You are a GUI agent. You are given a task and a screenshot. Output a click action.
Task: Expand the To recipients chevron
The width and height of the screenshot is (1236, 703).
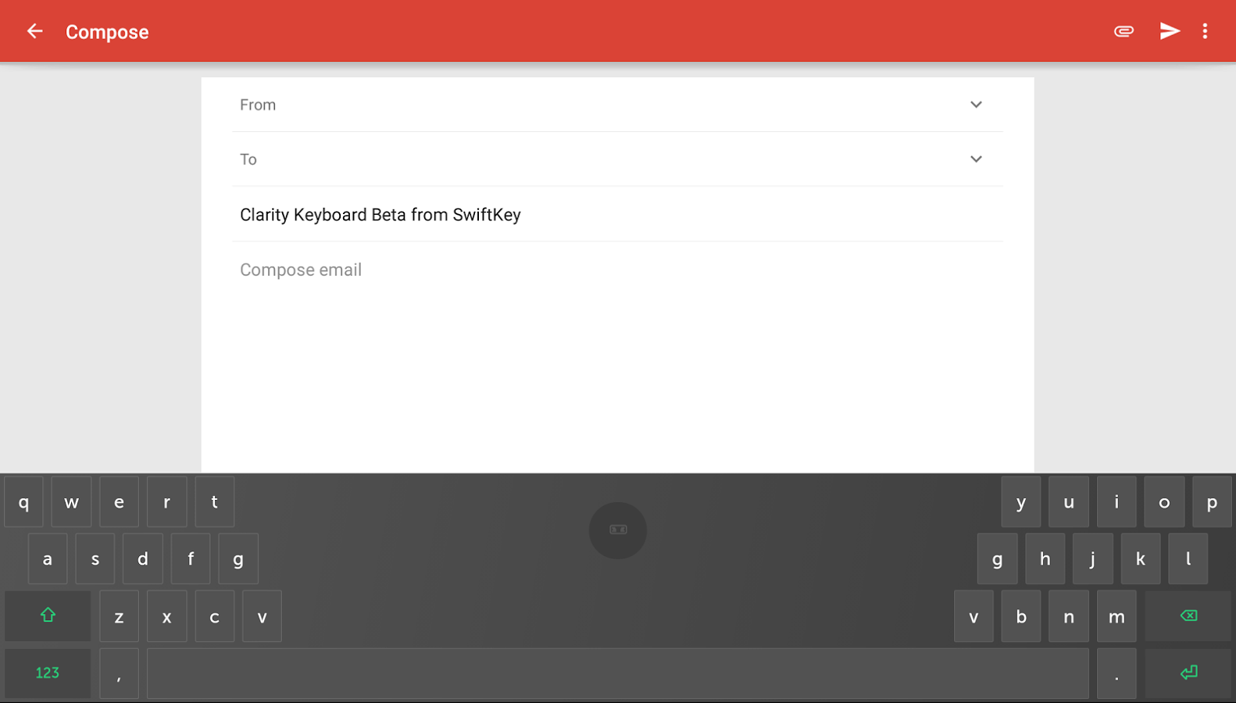[x=976, y=159]
